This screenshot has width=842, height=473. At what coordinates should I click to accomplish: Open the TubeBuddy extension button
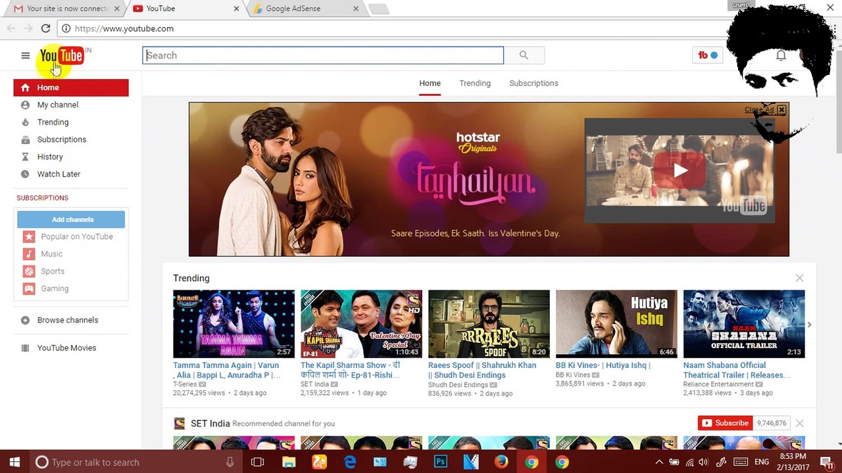tap(708, 55)
